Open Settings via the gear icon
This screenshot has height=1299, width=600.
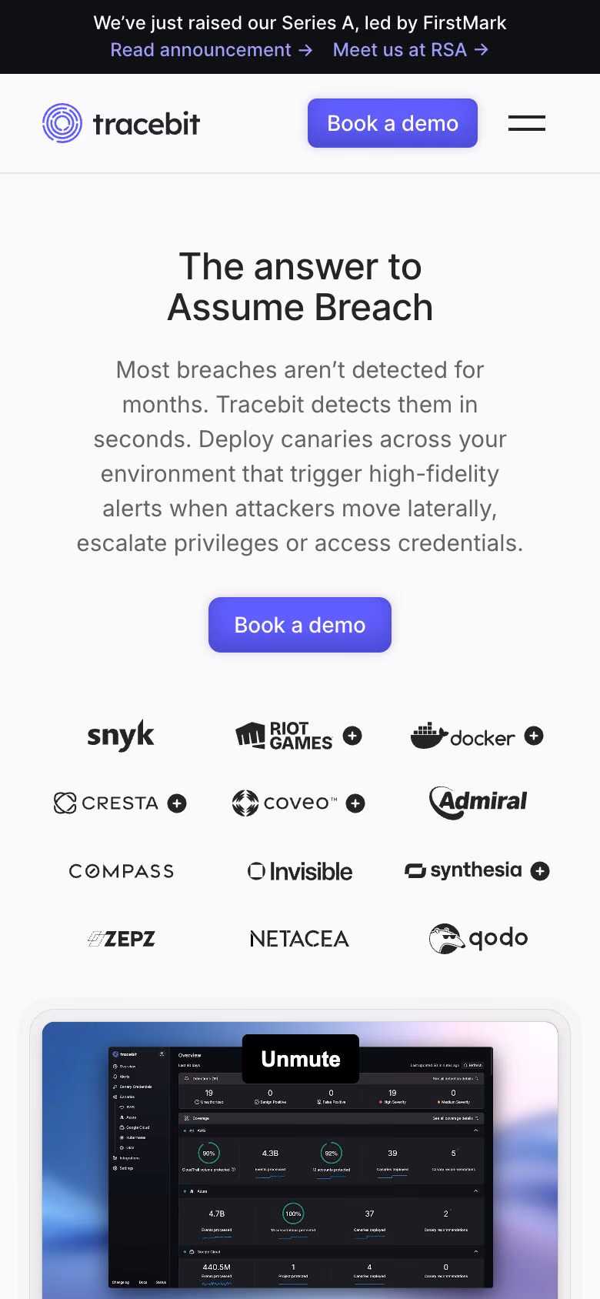pos(123,1168)
